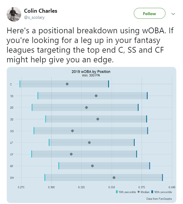This screenshot has height=204, width=183.
Task: Click the C median dot
Action: point(67,84)
